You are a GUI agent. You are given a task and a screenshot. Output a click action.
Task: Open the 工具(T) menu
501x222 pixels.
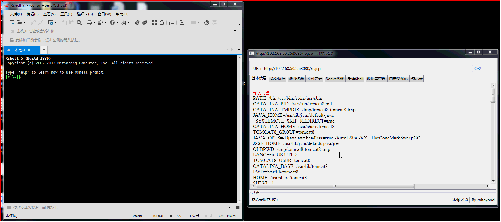point(66,14)
